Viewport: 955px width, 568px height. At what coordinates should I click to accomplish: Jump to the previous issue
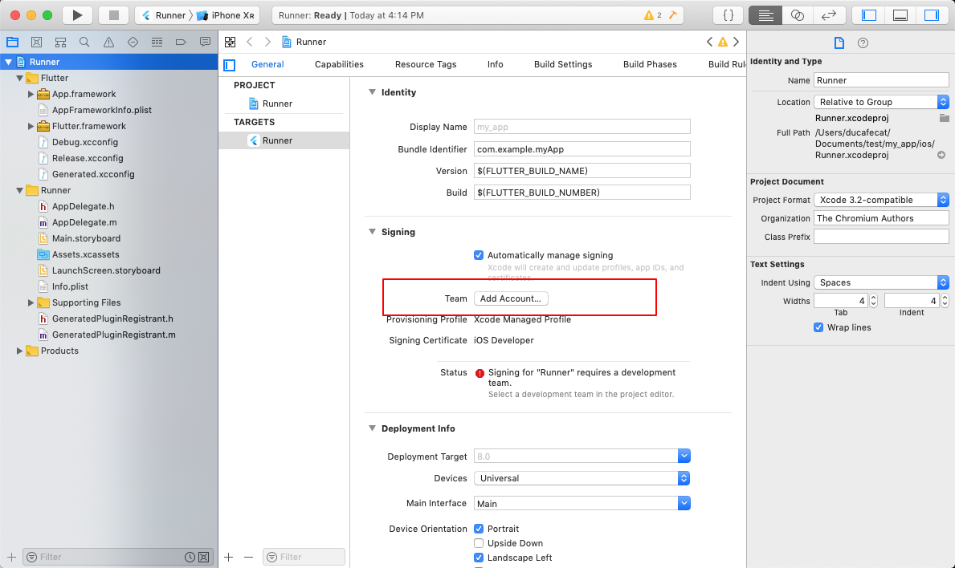coord(709,42)
